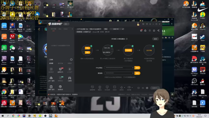The image size is (209, 118).
Task: Switch to the third toolbox tab
Action: pyautogui.click(x=69, y=63)
